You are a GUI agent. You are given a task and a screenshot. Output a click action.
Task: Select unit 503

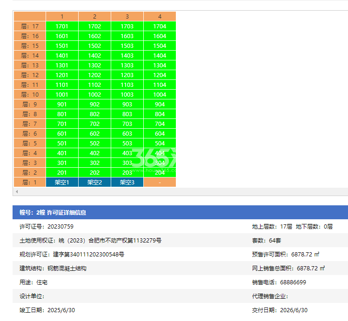click(127, 143)
